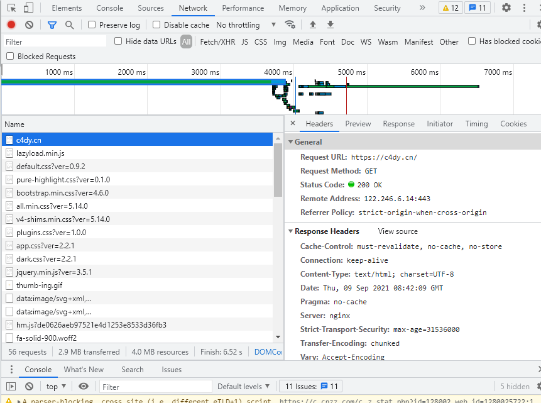Toggle the network filter funnel icon
The image size is (541, 403).
52,25
